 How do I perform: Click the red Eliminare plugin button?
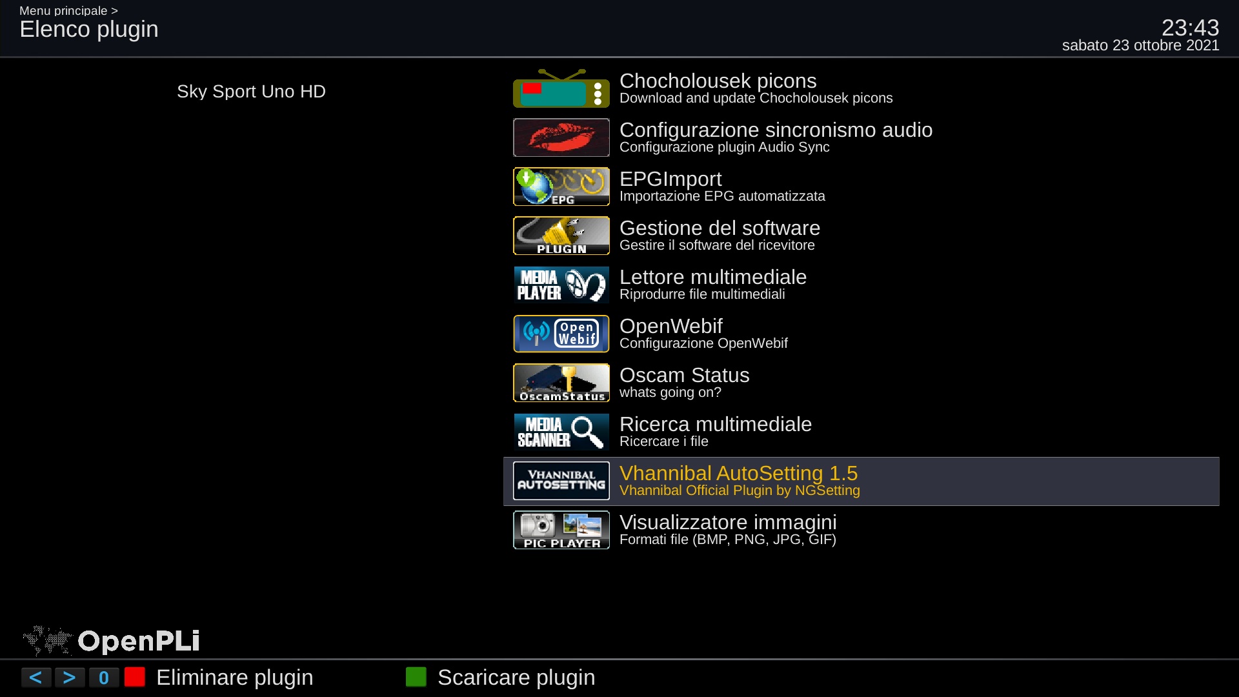click(135, 677)
